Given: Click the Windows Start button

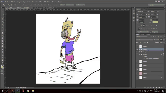Looking at the screenshot, I should click(2, 91).
